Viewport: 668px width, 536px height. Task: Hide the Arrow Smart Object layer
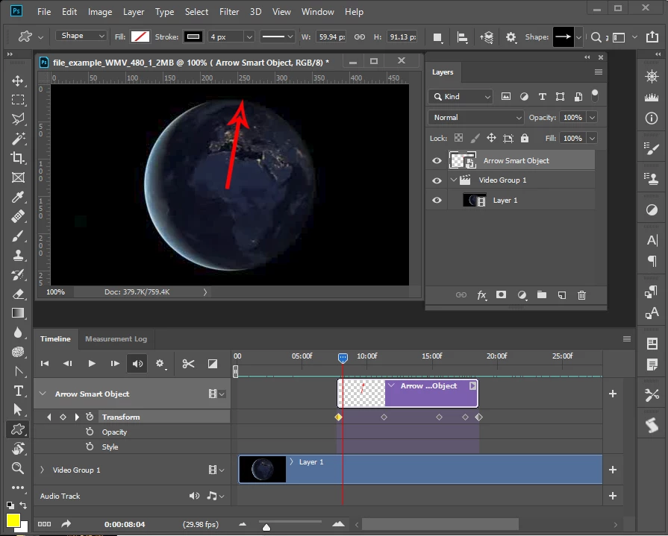[437, 160]
